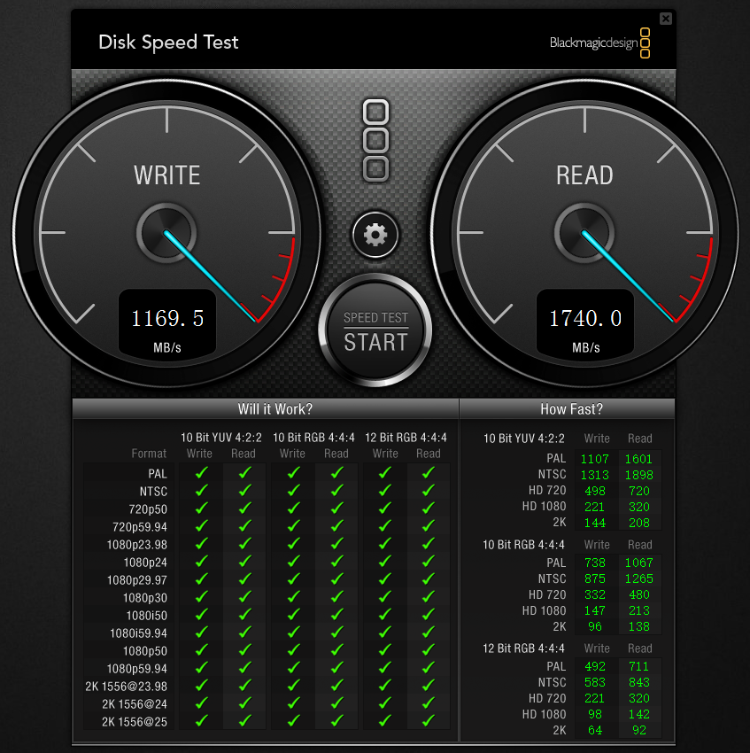Click 10 Bit YUV PAL read value 1601
Screen dimensions: 750x753
click(638, 459)
